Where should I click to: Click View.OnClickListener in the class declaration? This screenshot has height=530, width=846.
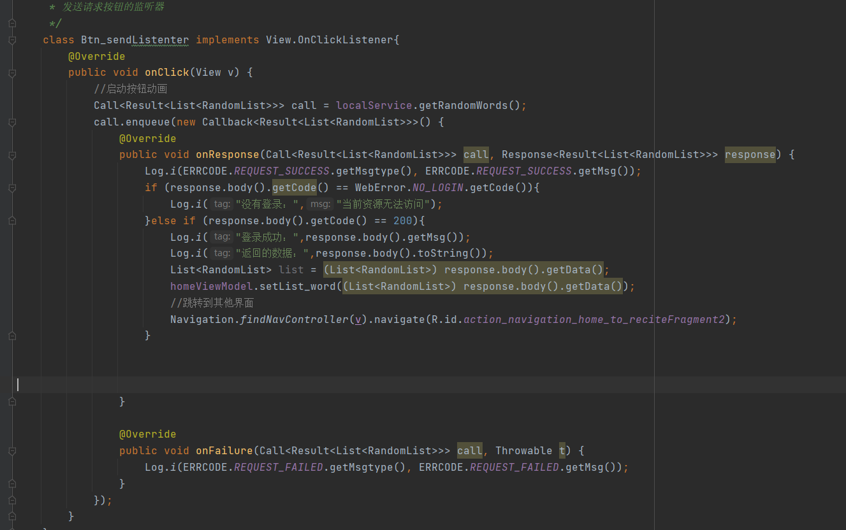point(330,40)
